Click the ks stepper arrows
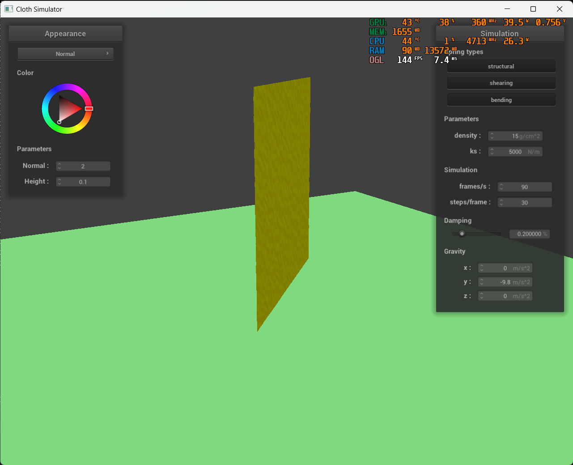 [492, 152]
